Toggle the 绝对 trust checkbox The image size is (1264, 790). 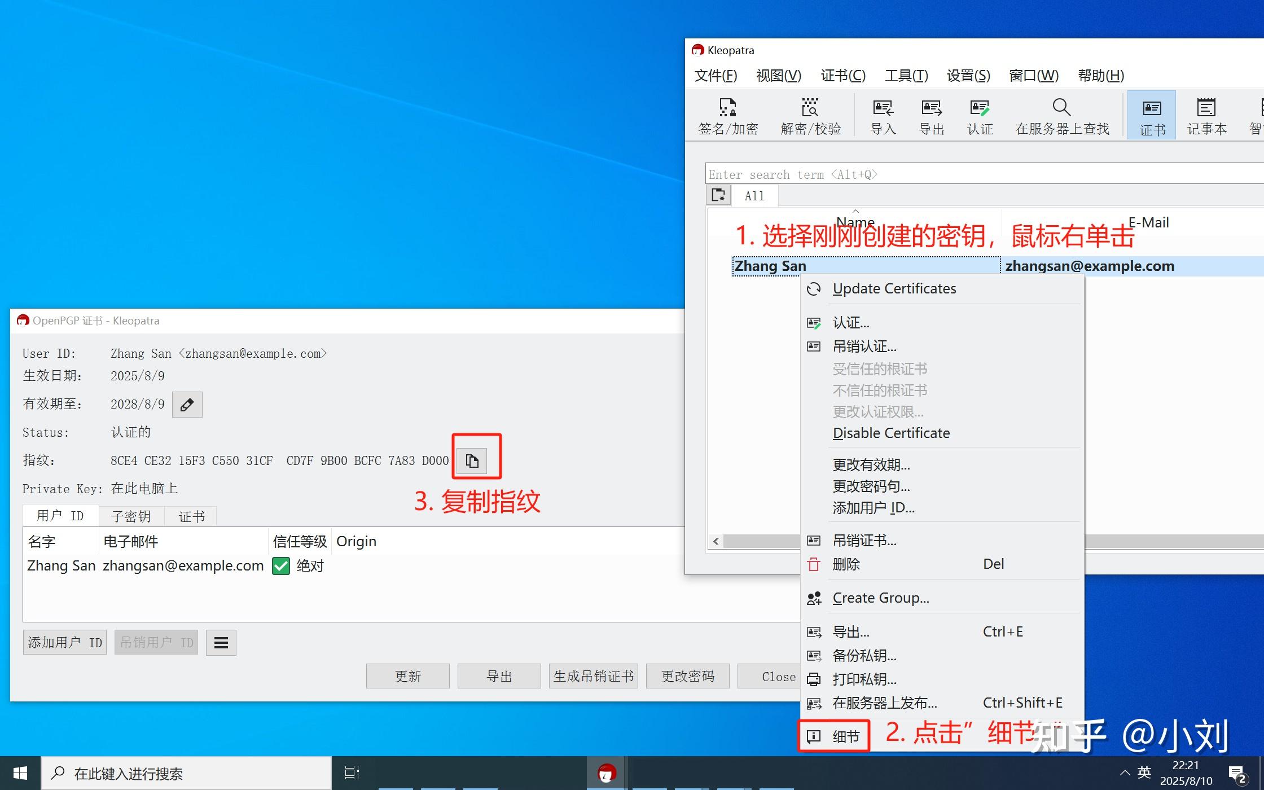tap(280, 565)
